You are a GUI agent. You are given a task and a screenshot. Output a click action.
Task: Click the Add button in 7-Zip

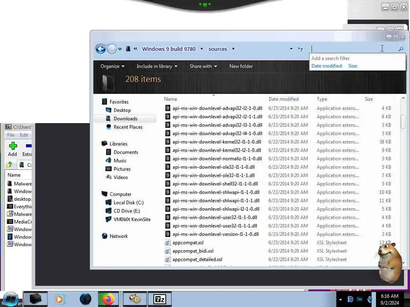click(12, 150)
